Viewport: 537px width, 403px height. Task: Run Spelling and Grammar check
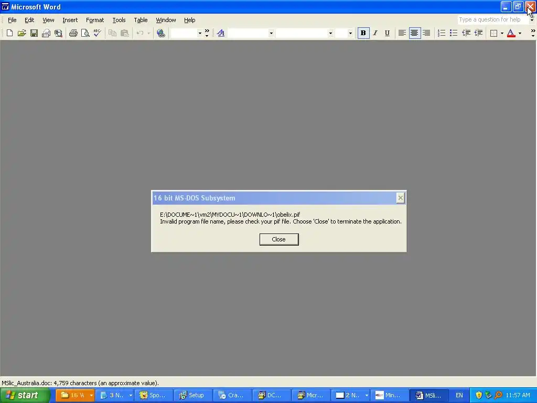97,33
